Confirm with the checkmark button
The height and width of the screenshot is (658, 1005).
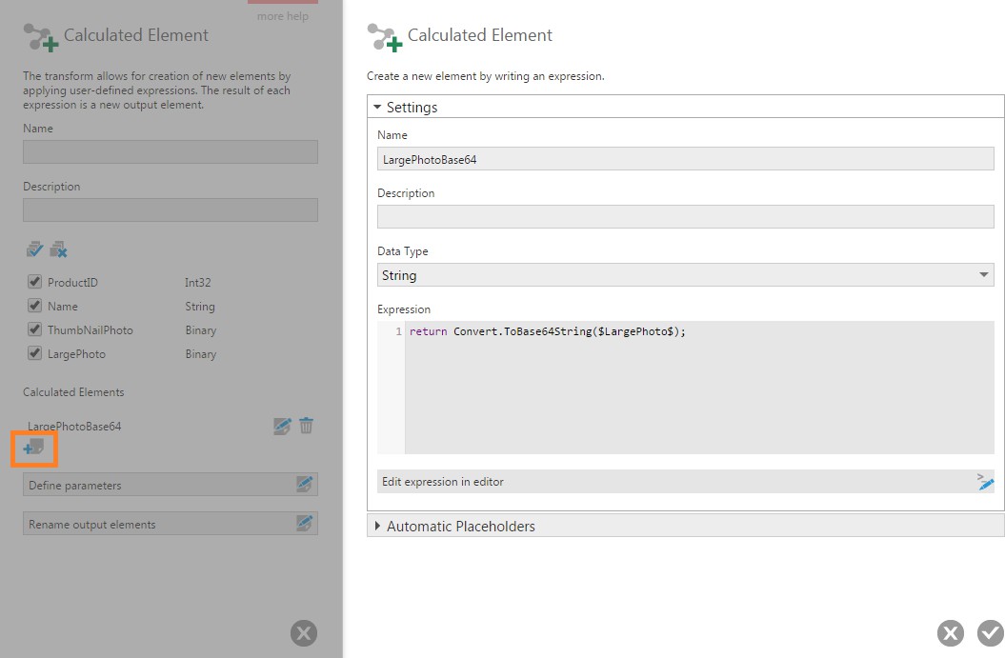[989, 632]
